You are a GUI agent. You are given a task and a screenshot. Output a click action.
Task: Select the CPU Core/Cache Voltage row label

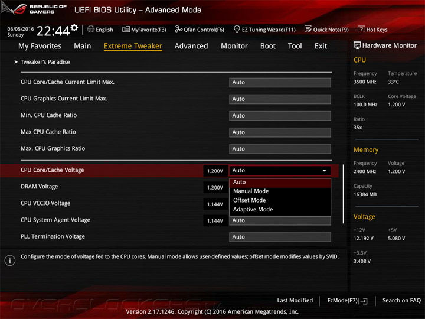click(x=53, y=170)
